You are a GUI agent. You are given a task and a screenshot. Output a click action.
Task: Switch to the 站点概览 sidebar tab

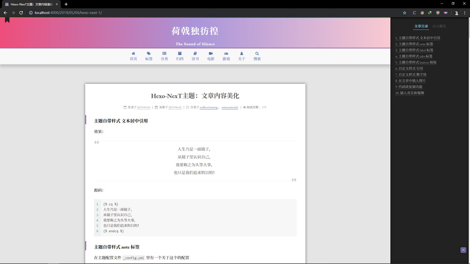click(x=439, y=26)
